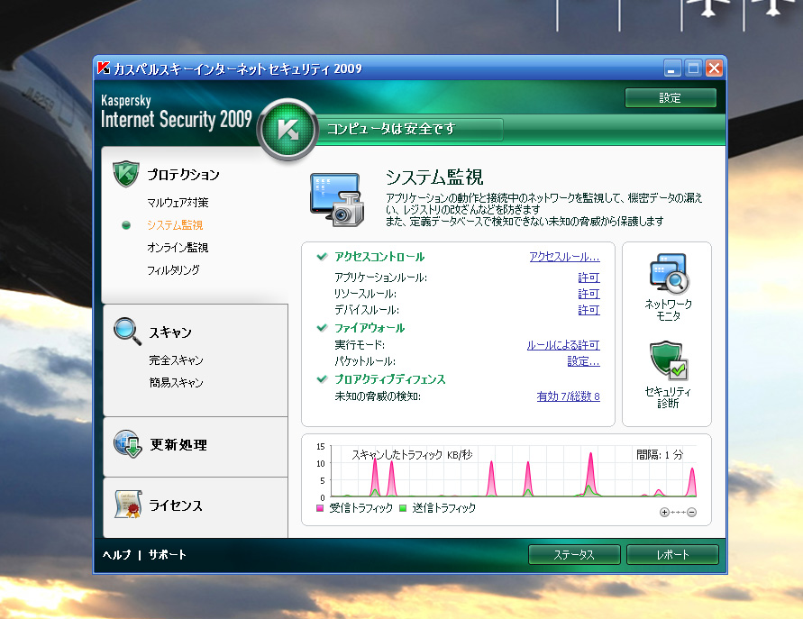Maximize the Kaspersky window

(693, 68)
